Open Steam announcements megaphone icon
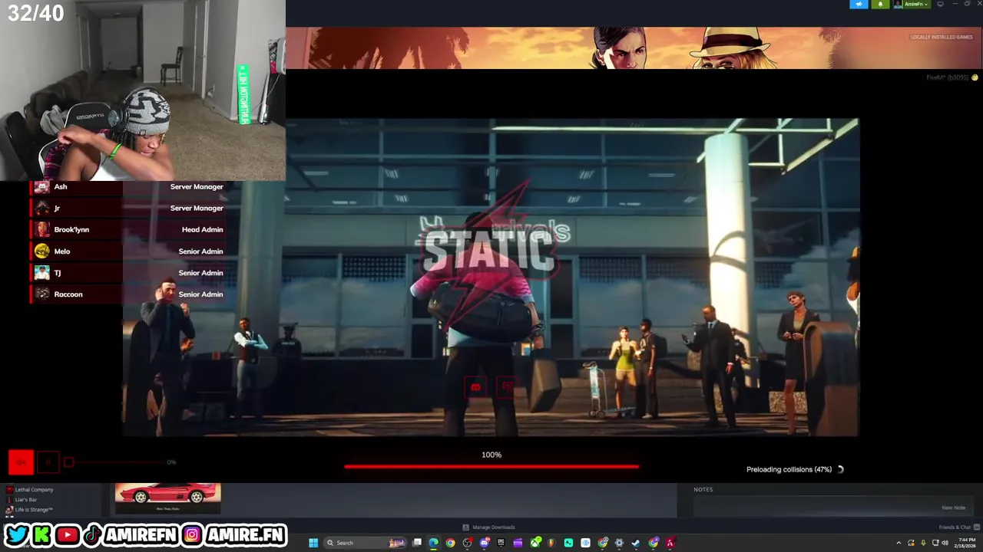Screen dimensions: 983x552 [x=859, y=4]
